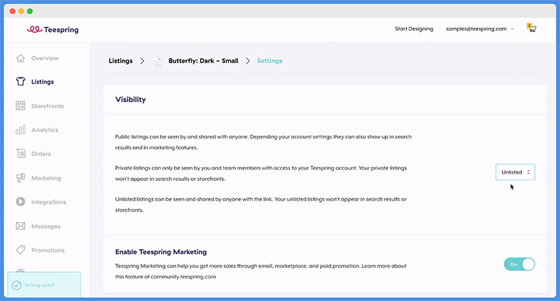Click the Messages envelope icon
The width and height of the screenshot is (560, 301).
[x=20, y=226]
